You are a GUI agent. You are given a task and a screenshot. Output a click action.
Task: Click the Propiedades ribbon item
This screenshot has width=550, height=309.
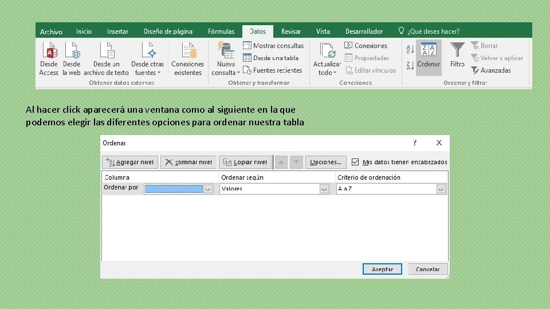[367, 58]
